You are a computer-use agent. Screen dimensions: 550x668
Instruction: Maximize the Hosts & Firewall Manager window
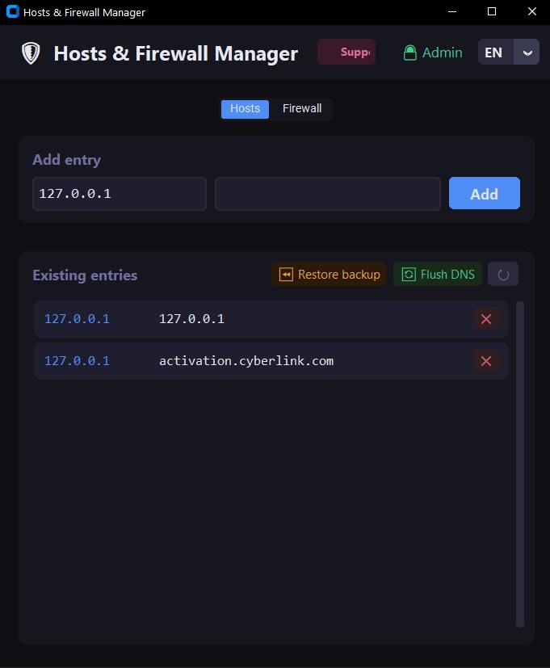coord(492,12)
